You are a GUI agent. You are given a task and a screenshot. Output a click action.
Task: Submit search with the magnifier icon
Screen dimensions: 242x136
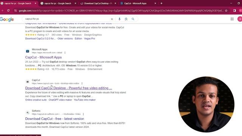pos(133,19)
